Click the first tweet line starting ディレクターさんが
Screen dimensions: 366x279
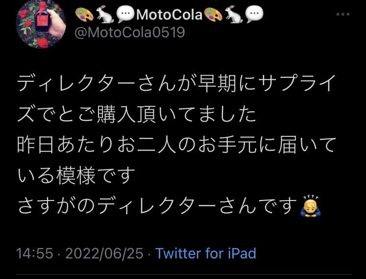click(x=177, y=83)
